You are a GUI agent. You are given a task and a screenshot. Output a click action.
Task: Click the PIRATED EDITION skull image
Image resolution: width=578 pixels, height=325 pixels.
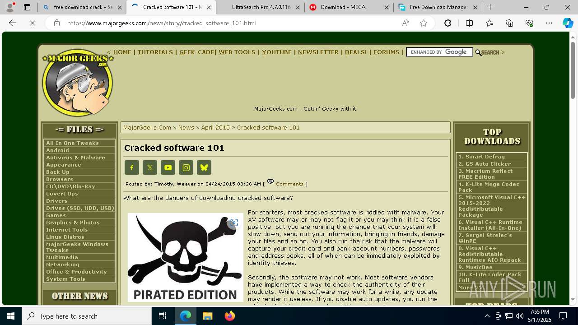pyautogui.click(x=186, y=257)
